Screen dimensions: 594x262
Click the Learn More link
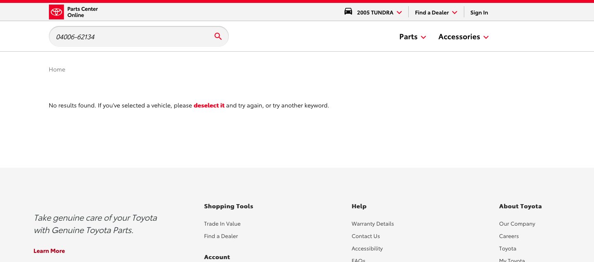tap(49, 251)
